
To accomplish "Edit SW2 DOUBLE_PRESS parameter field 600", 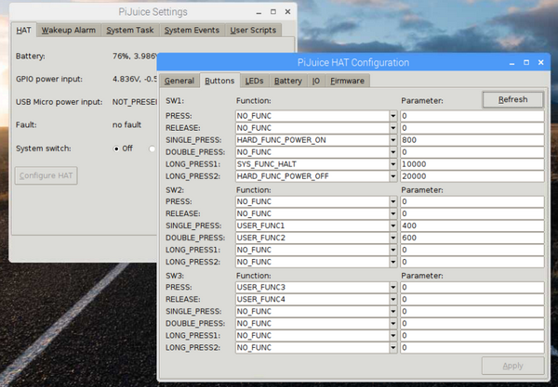I will coord(472,238).
